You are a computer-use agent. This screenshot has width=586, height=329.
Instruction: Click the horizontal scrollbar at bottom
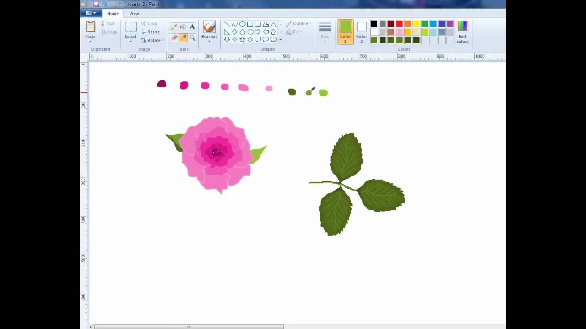point(189,327)
